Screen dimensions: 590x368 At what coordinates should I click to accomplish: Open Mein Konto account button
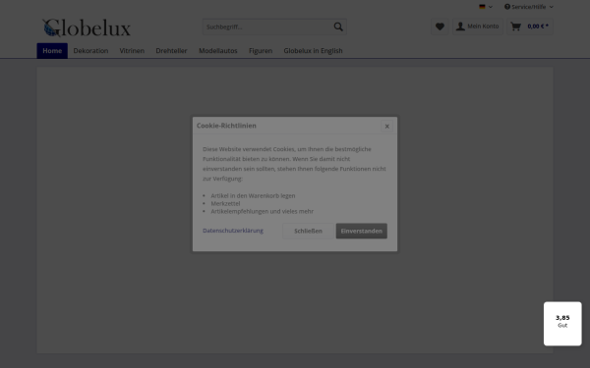click(478, 26)
